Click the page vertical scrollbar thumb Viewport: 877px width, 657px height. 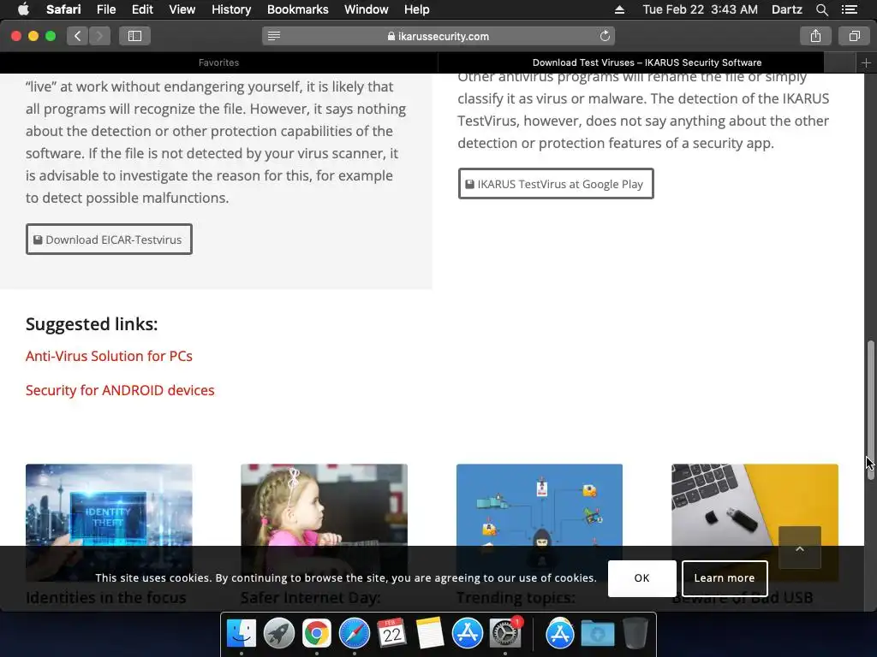pyautogui.click(x=870, y=410)
